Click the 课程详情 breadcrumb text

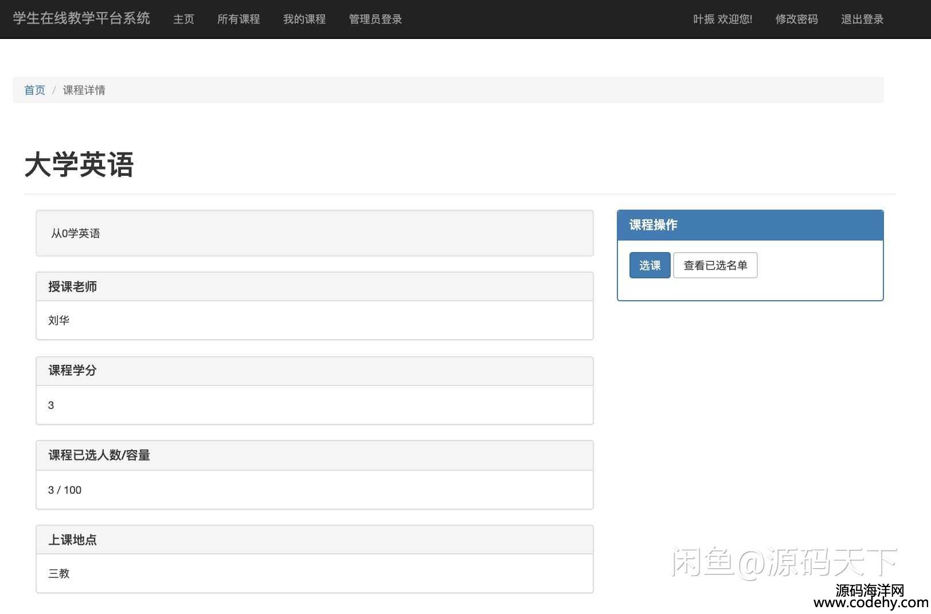click(x=84, y=90)
